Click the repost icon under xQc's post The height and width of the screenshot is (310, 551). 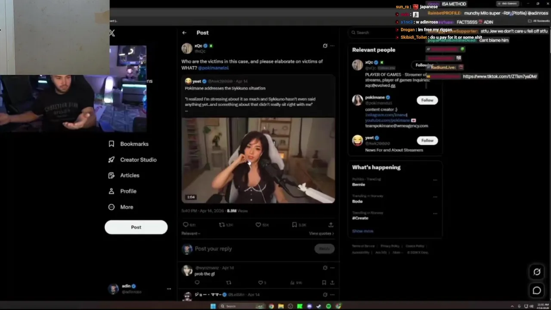point(222,225)
